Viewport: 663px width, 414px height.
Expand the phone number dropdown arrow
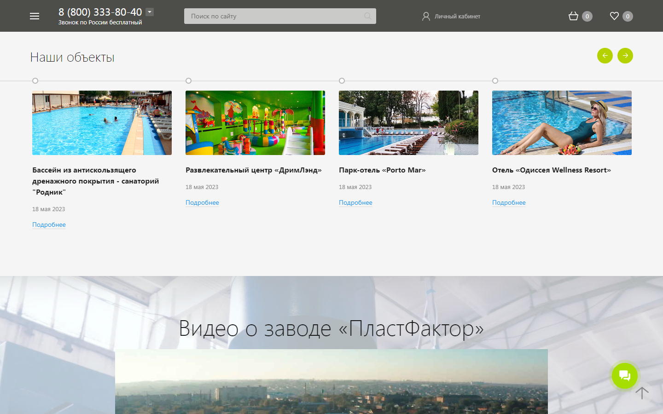click(150, 12)
